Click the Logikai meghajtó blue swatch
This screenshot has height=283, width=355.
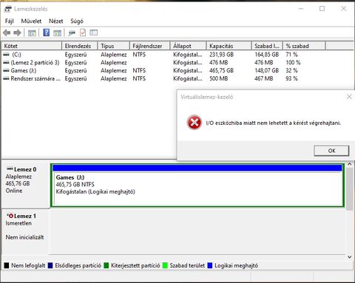[x=210, y=265]
